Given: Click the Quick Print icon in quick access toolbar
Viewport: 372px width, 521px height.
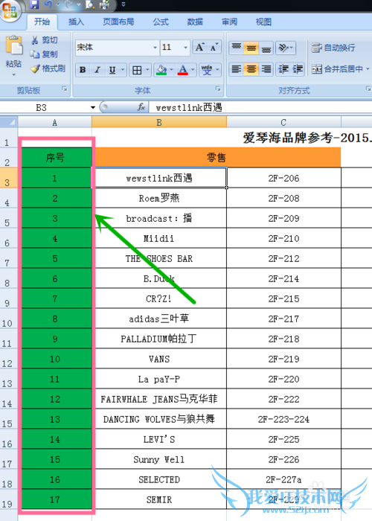Looking at the screenshot, I should click(x=104, y=4).
